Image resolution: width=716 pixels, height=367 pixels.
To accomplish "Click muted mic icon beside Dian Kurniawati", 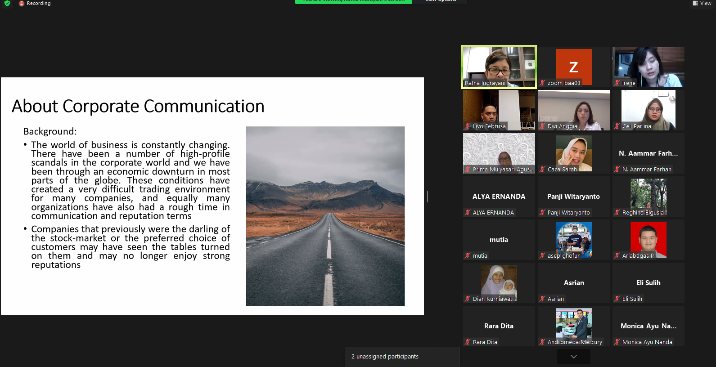I will tap(468, 299).
